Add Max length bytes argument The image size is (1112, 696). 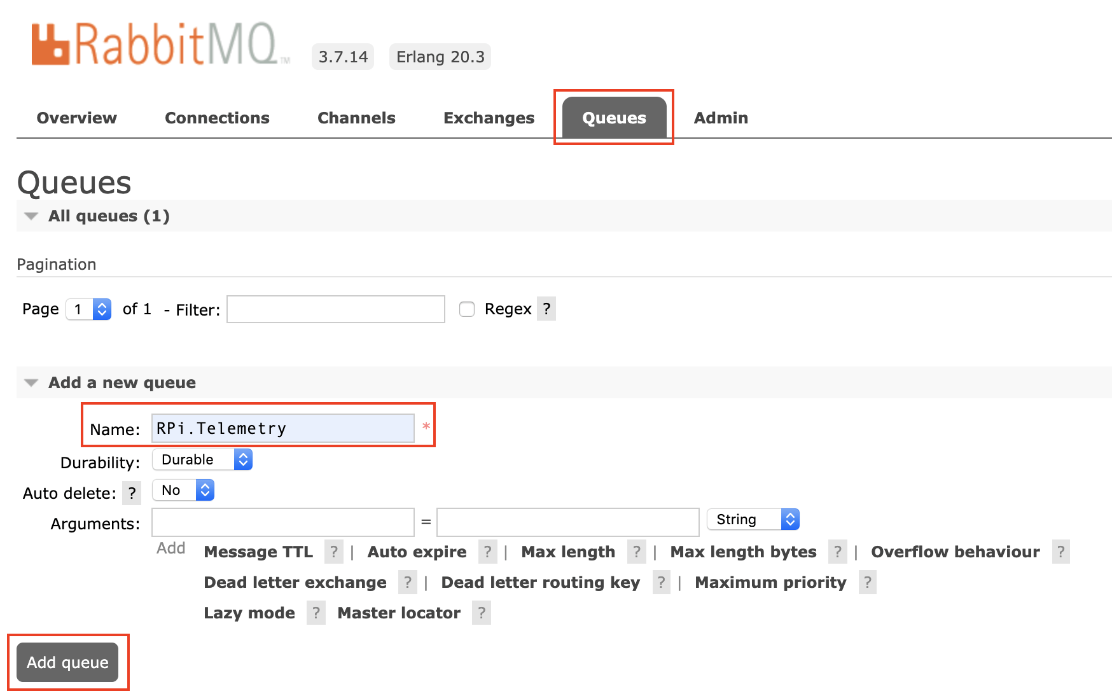click(x=743, y=552)
